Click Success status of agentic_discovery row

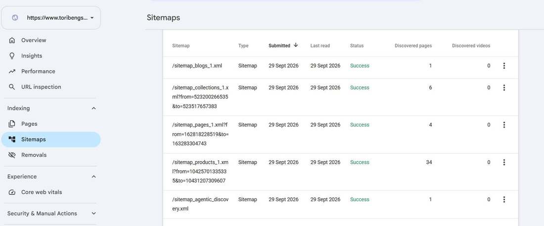coord(360,200)
